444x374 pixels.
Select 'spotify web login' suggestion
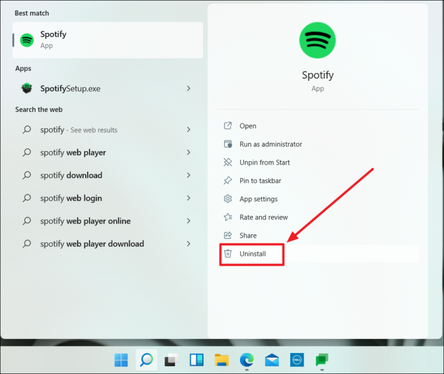[x=108, y=198]
